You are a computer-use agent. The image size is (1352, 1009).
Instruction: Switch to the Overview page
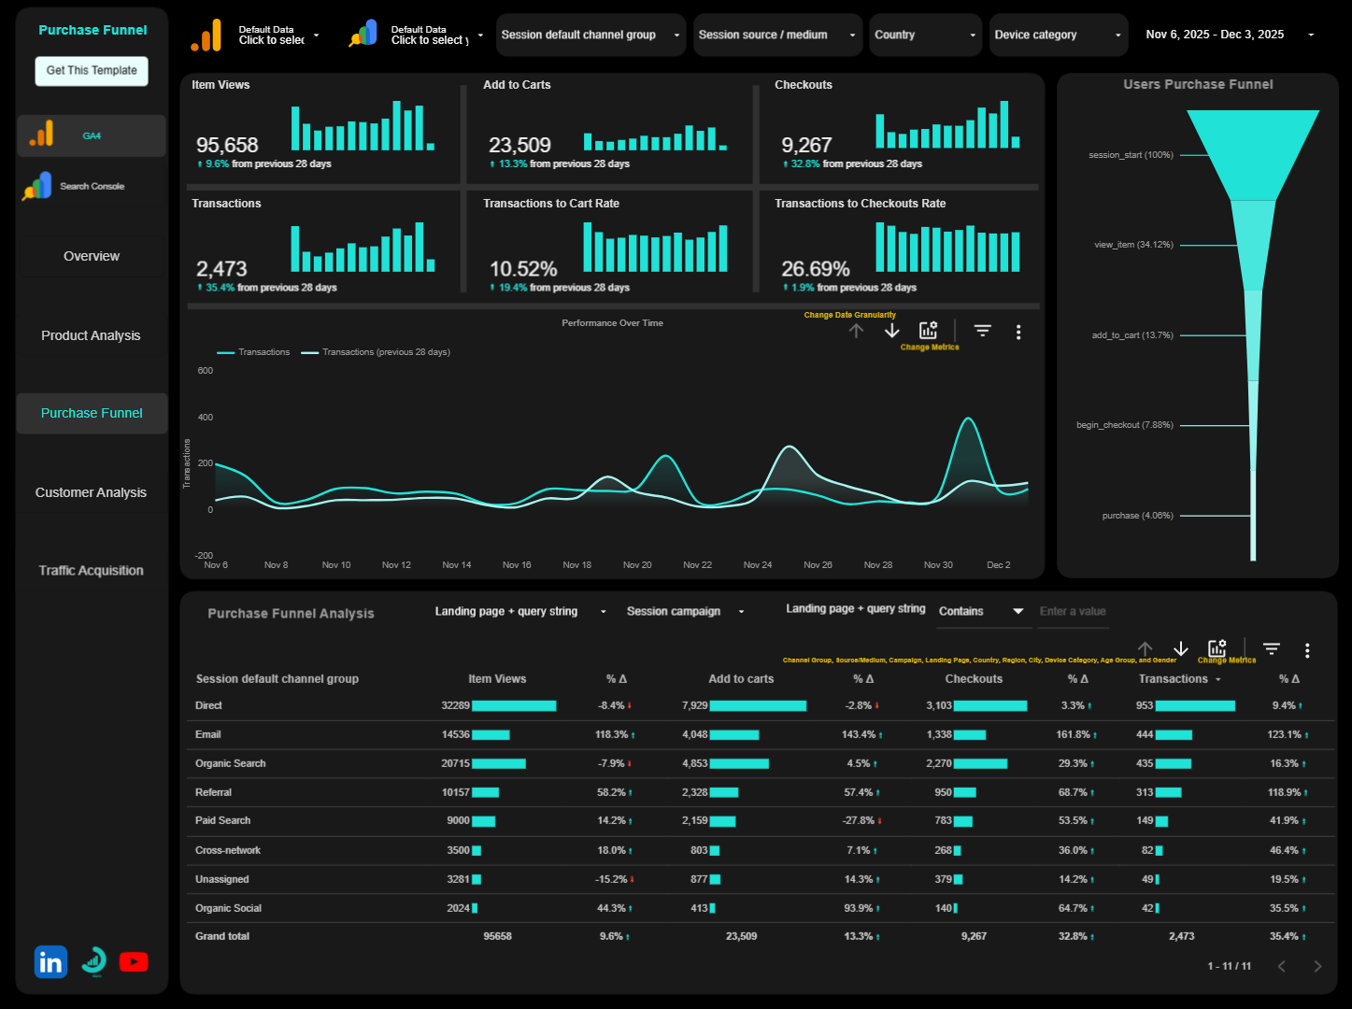point(91,255)
